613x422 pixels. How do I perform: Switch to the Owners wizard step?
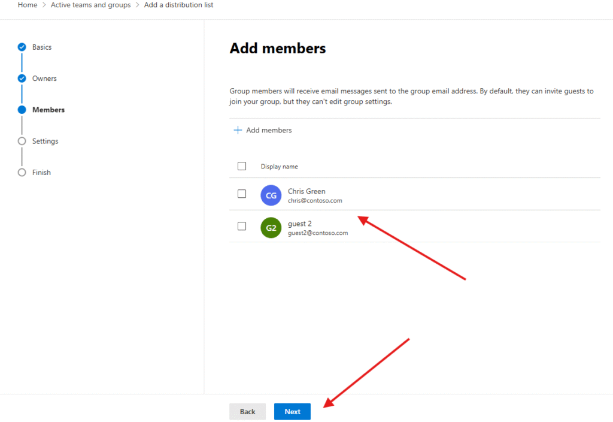tap(44, 79)
